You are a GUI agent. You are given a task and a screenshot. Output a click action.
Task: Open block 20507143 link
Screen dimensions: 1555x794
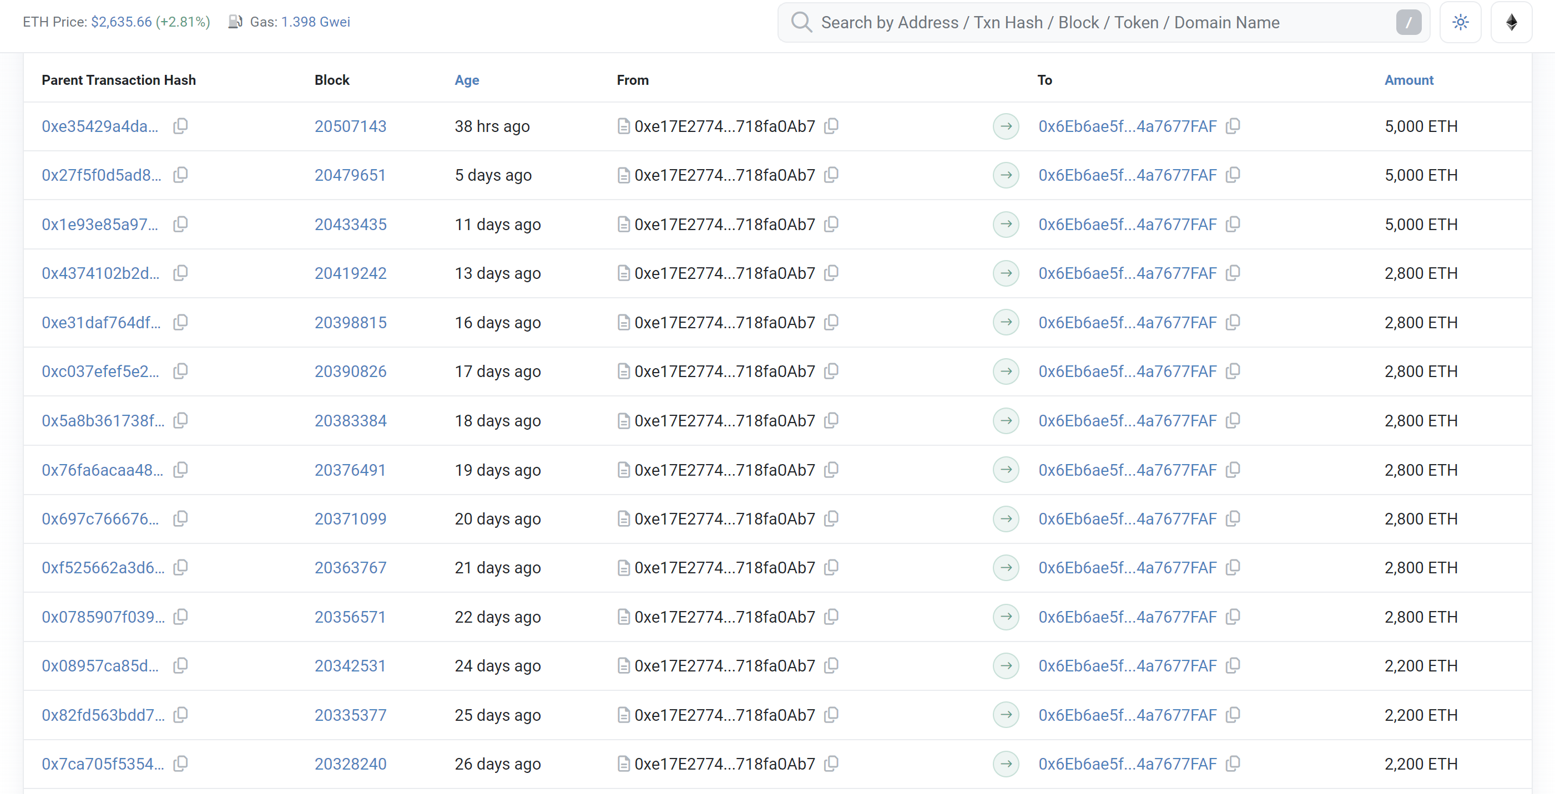tap(350, 126)
